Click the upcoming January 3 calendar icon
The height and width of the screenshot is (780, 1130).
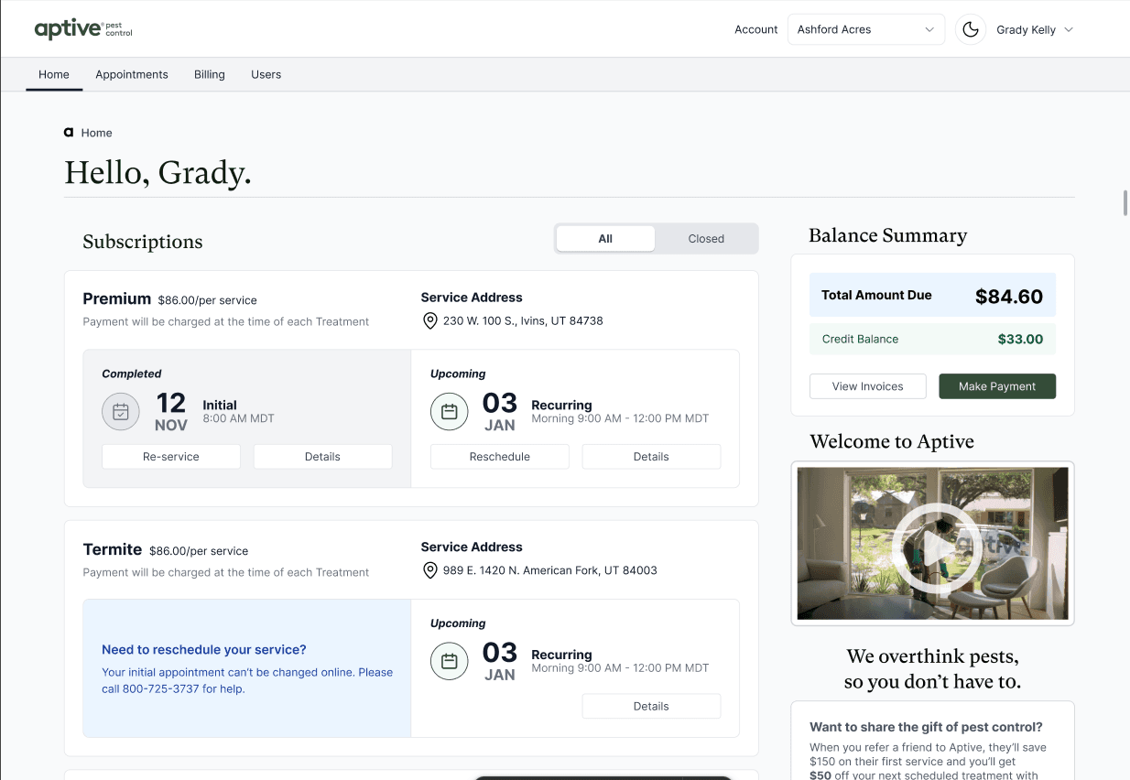coord(449,411)
